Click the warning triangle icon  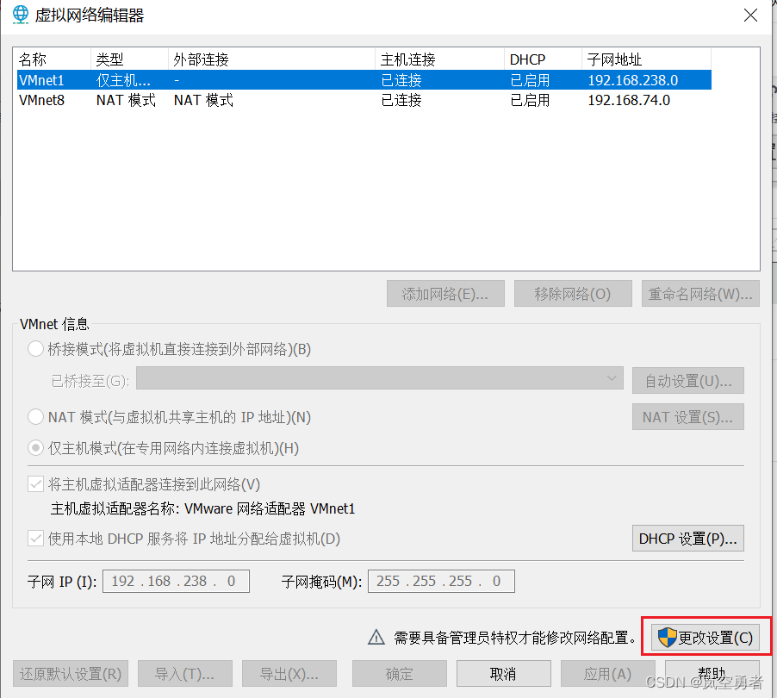[x=376, y=637]
